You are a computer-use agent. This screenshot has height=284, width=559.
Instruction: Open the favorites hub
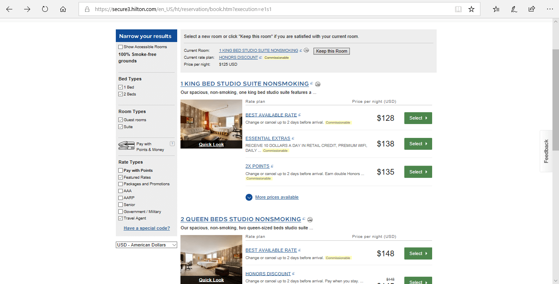click(x=496, y=9)
